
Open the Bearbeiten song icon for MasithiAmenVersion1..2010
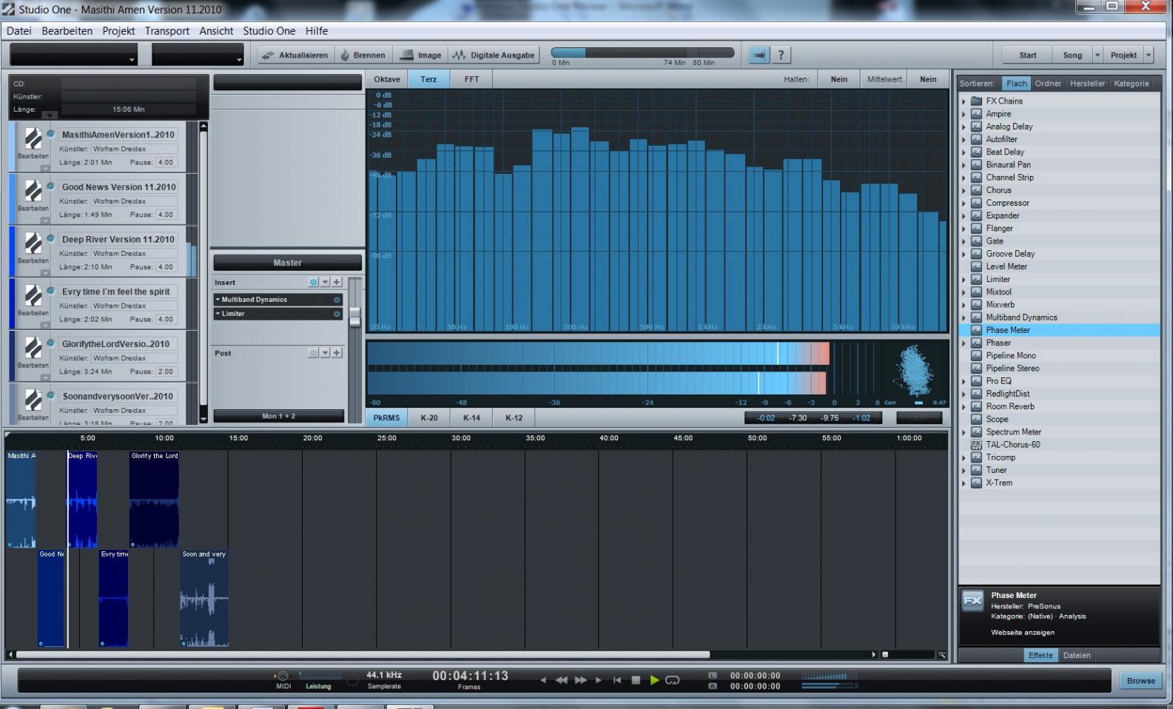pyautogui.click(x=33, y=138)
